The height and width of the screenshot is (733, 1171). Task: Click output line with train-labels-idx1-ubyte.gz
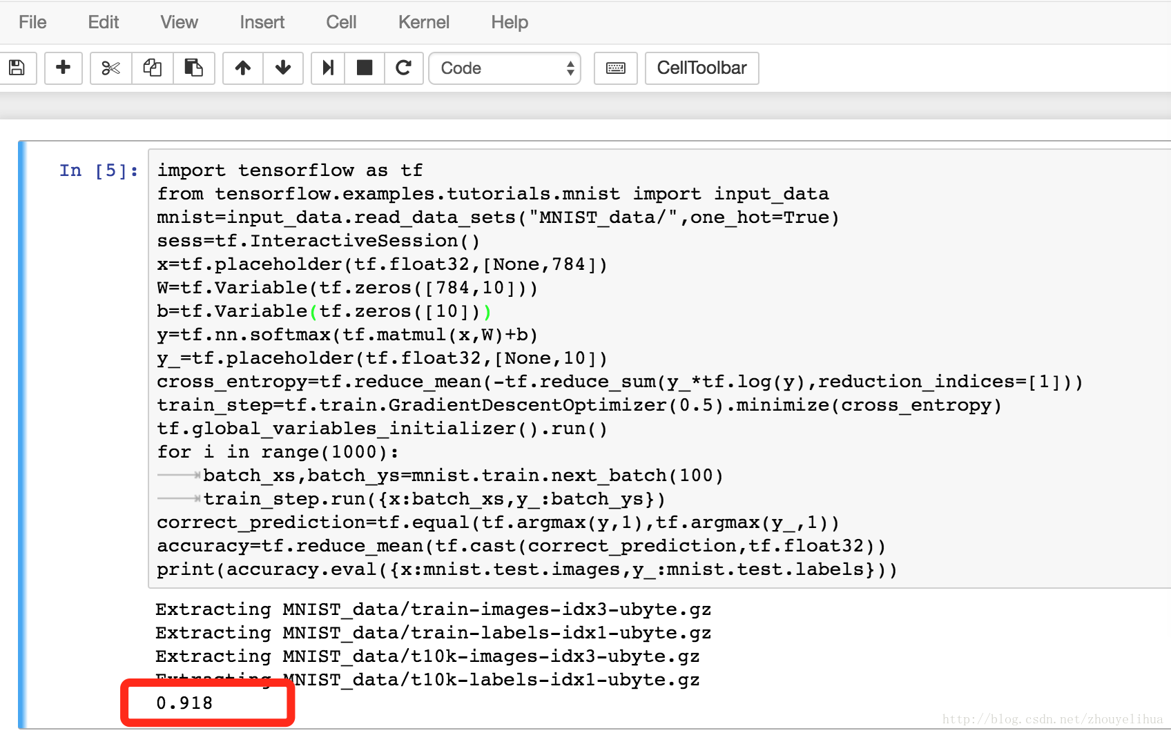tap(434, 633)
